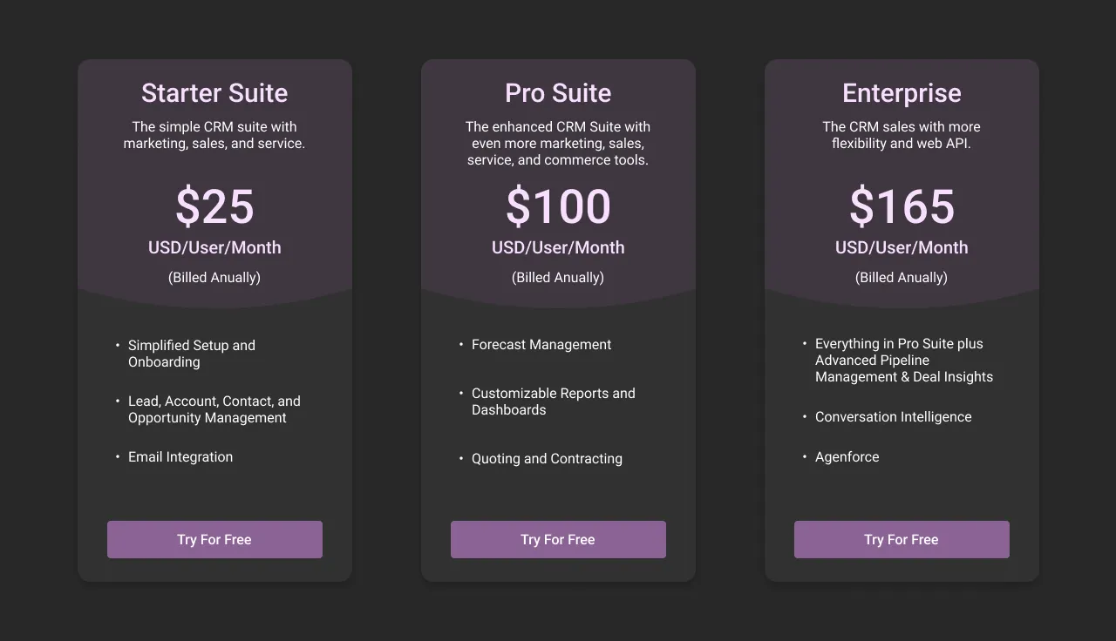This screenshot has height=641, width=1116.
Task: Select the Starter Suite plan title
Action: pos(214,93)
